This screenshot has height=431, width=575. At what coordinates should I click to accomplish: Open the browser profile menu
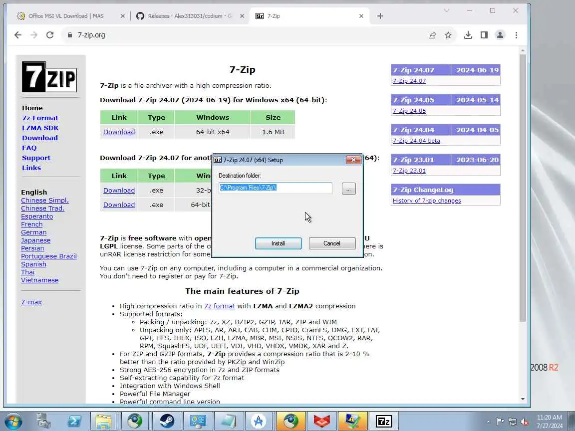(500, 35)
